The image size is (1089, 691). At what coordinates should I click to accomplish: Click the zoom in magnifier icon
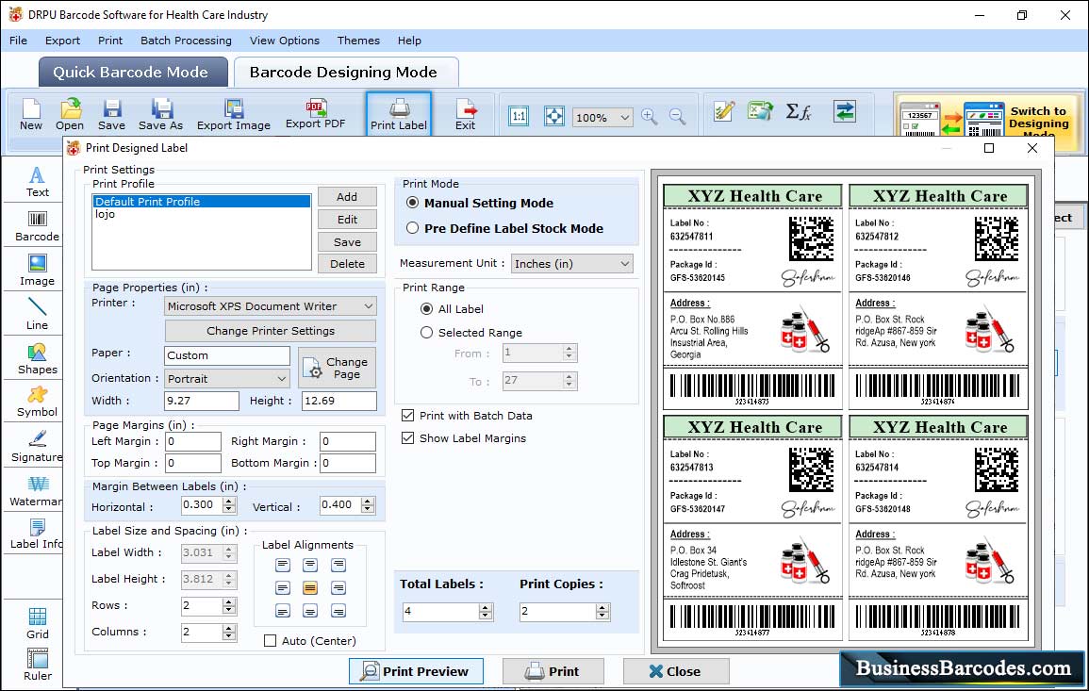(x=650, y=116)
